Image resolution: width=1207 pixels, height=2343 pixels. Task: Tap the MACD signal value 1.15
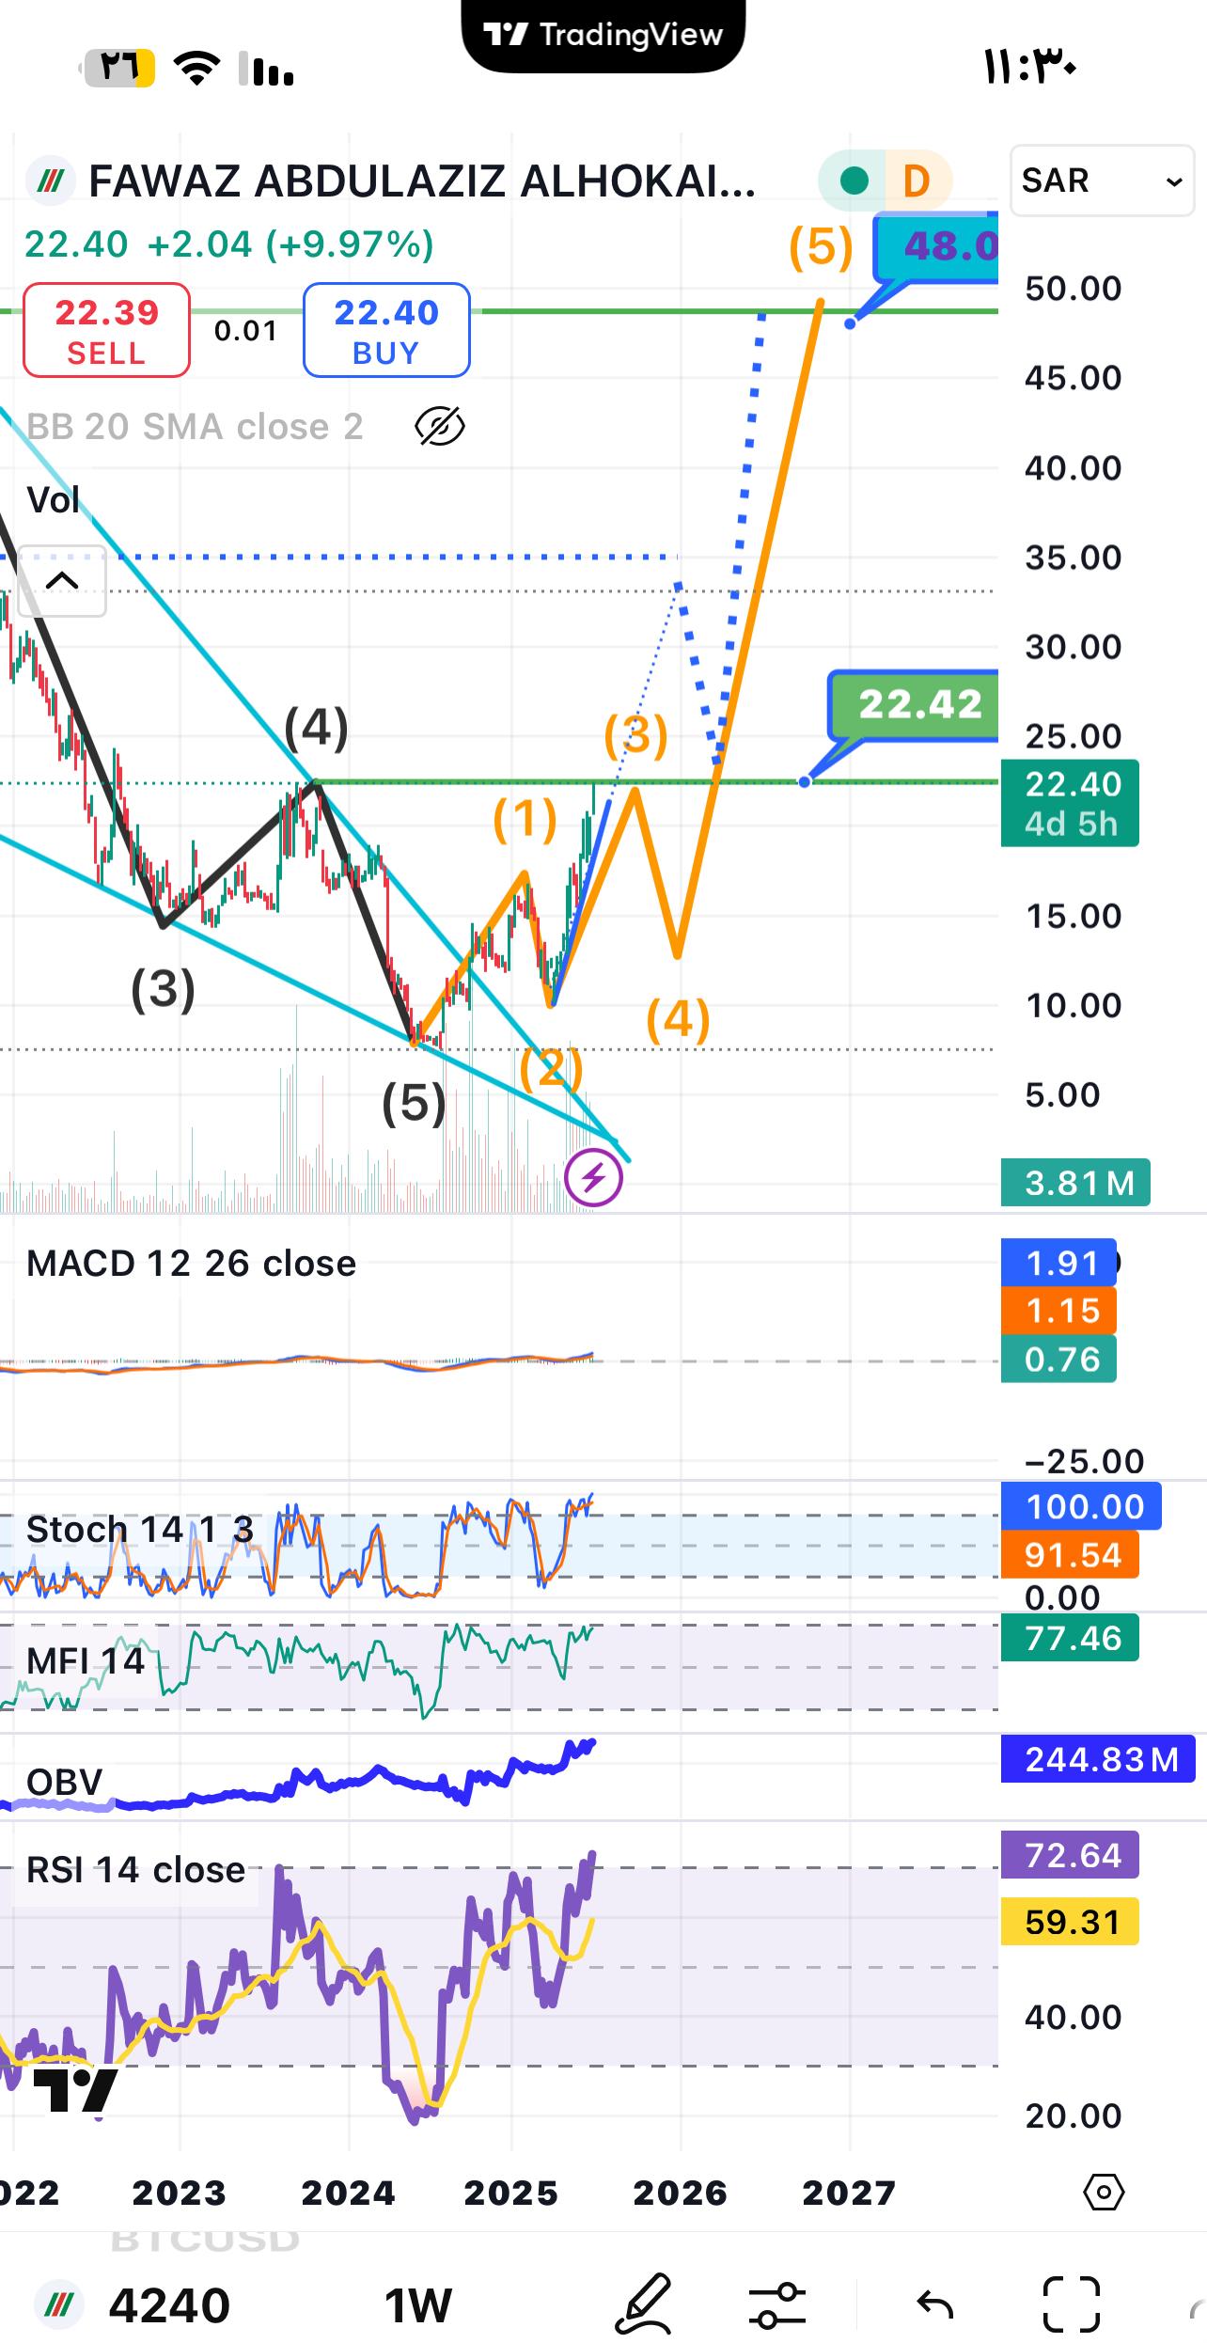click(x=1059, y=1311)
